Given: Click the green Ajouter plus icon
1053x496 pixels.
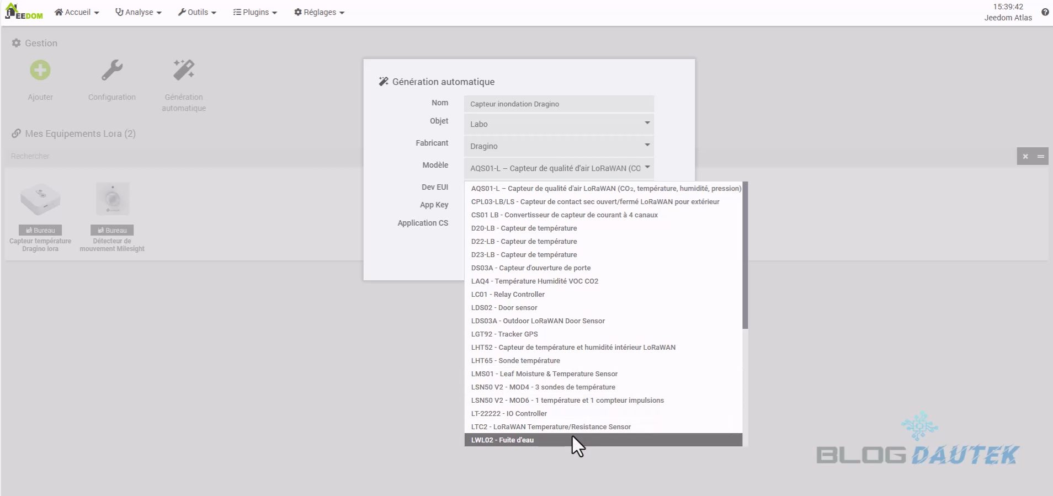Looking at the screenshot, I should [40, 71].
